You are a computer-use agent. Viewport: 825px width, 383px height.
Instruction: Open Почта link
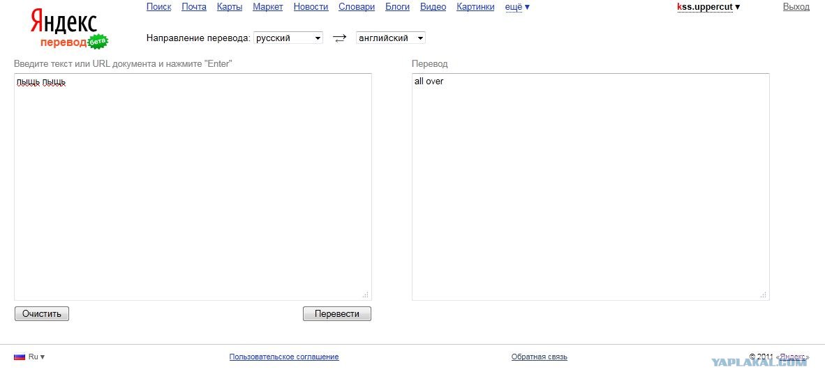click(x=194, y=7)
